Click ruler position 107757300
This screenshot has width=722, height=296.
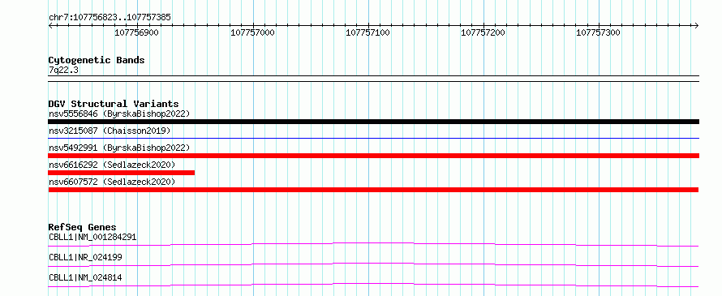(x=598, y=32)
